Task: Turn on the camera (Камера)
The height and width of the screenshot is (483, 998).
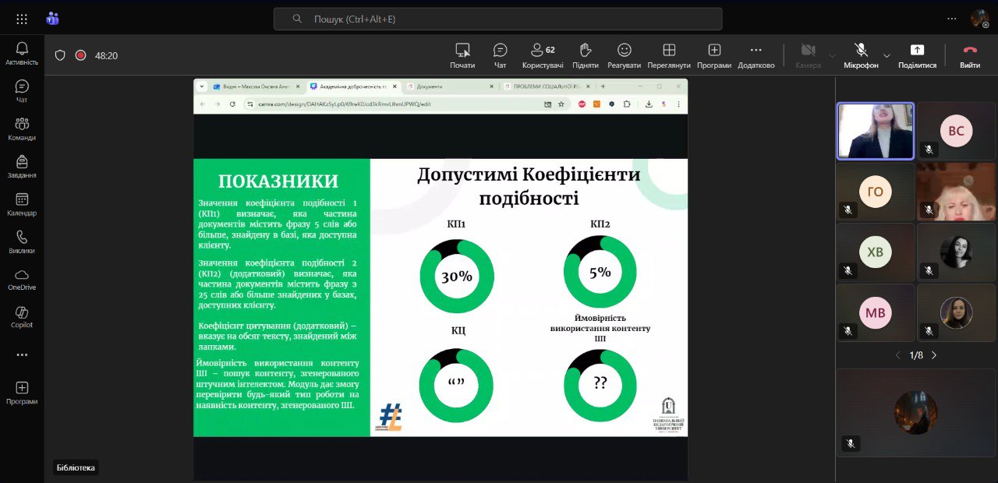Action: pyautogui.click(x=808, y=55)
